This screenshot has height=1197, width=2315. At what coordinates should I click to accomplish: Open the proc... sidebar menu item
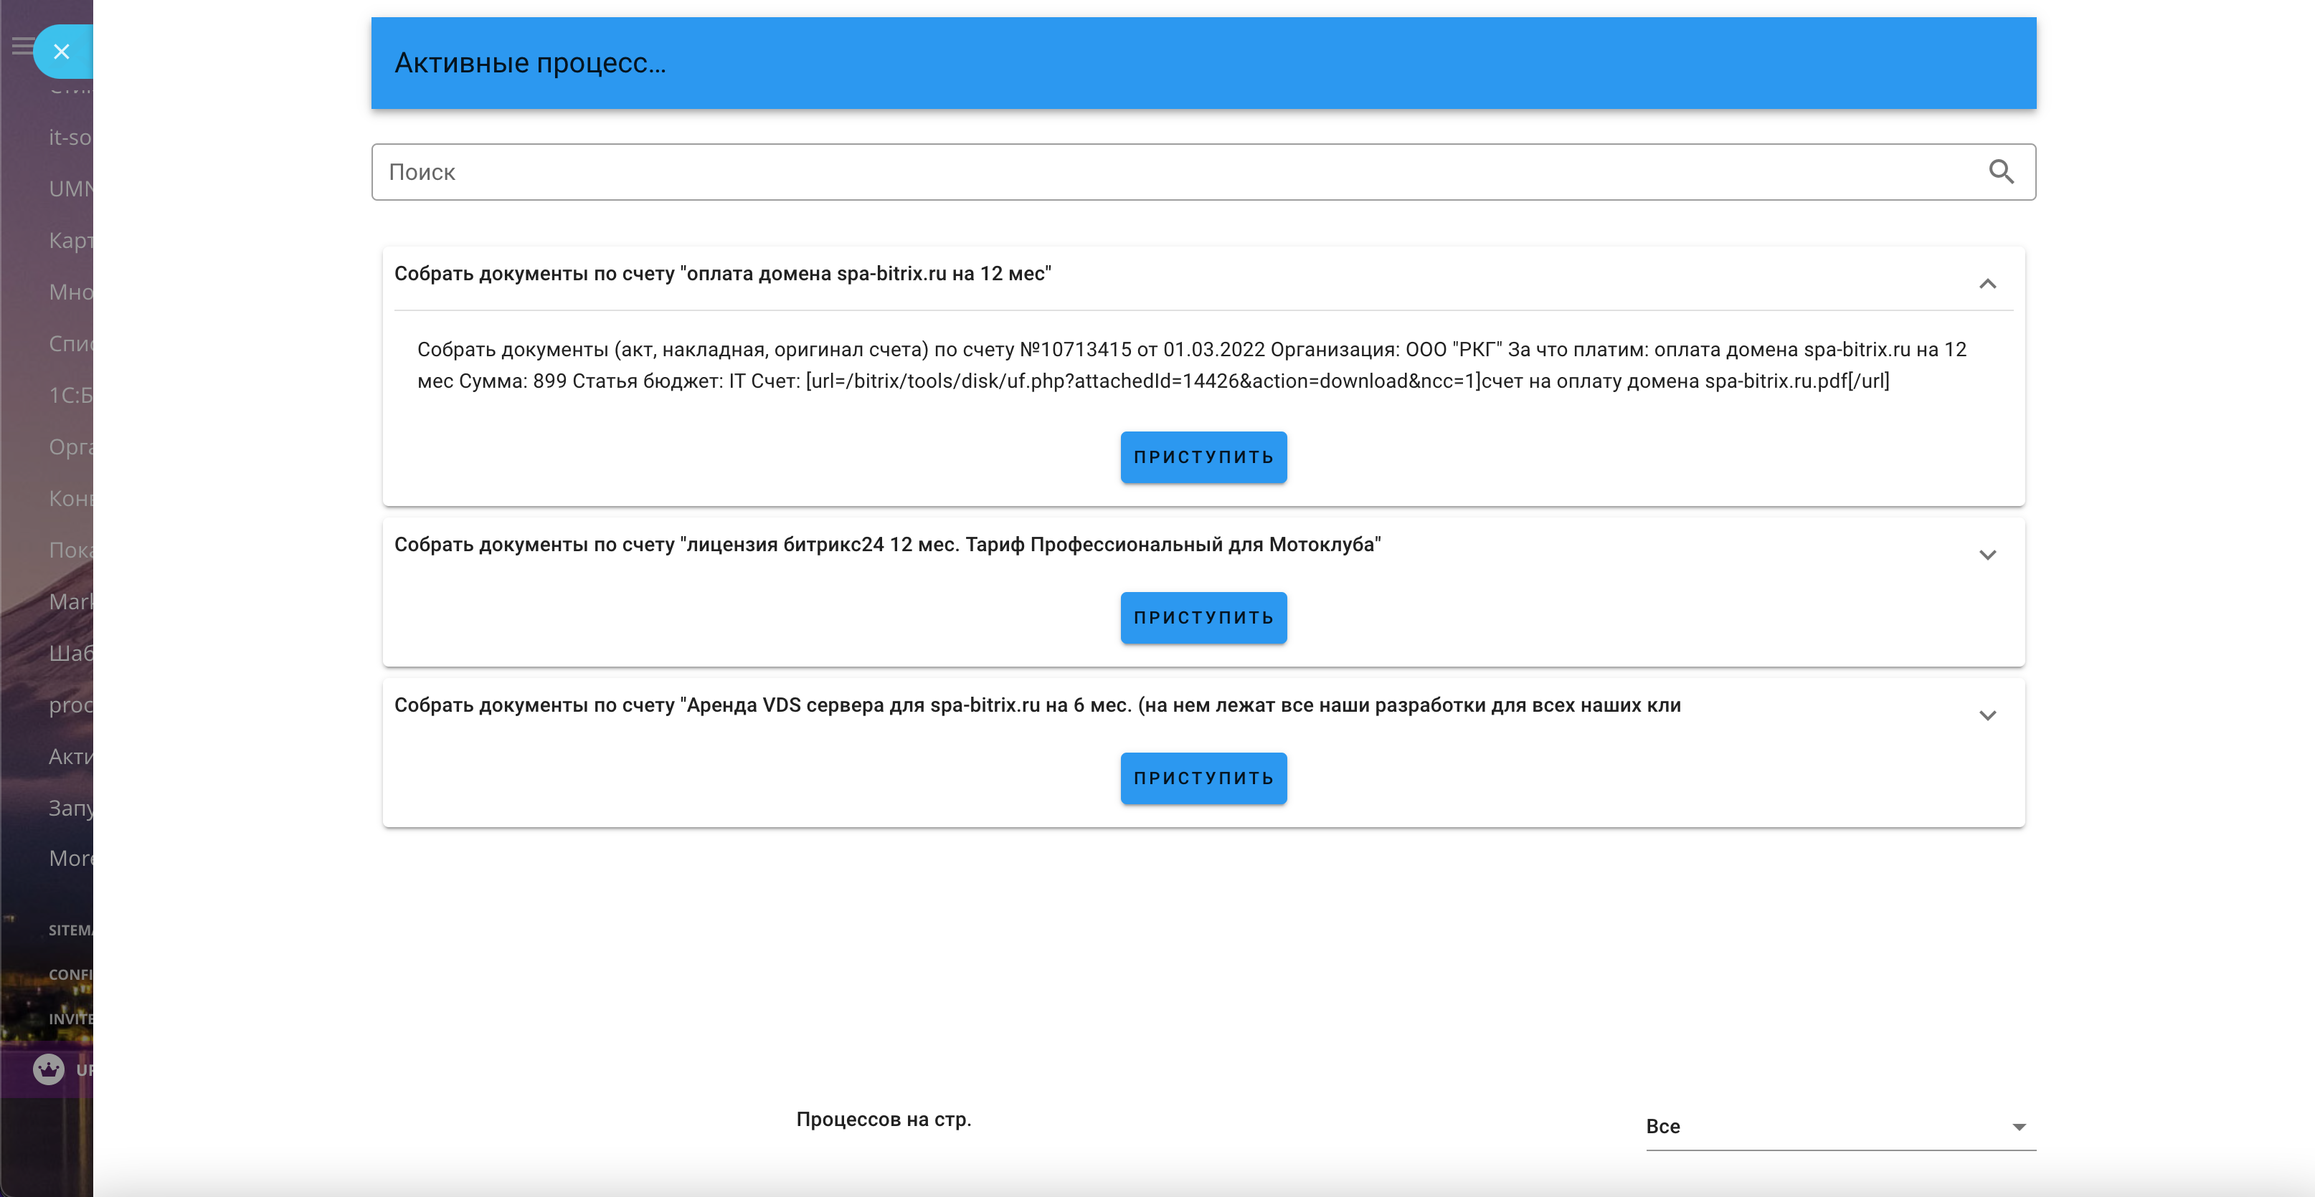click(x=70, y=705)
